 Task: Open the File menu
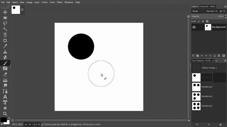[3, 2]
